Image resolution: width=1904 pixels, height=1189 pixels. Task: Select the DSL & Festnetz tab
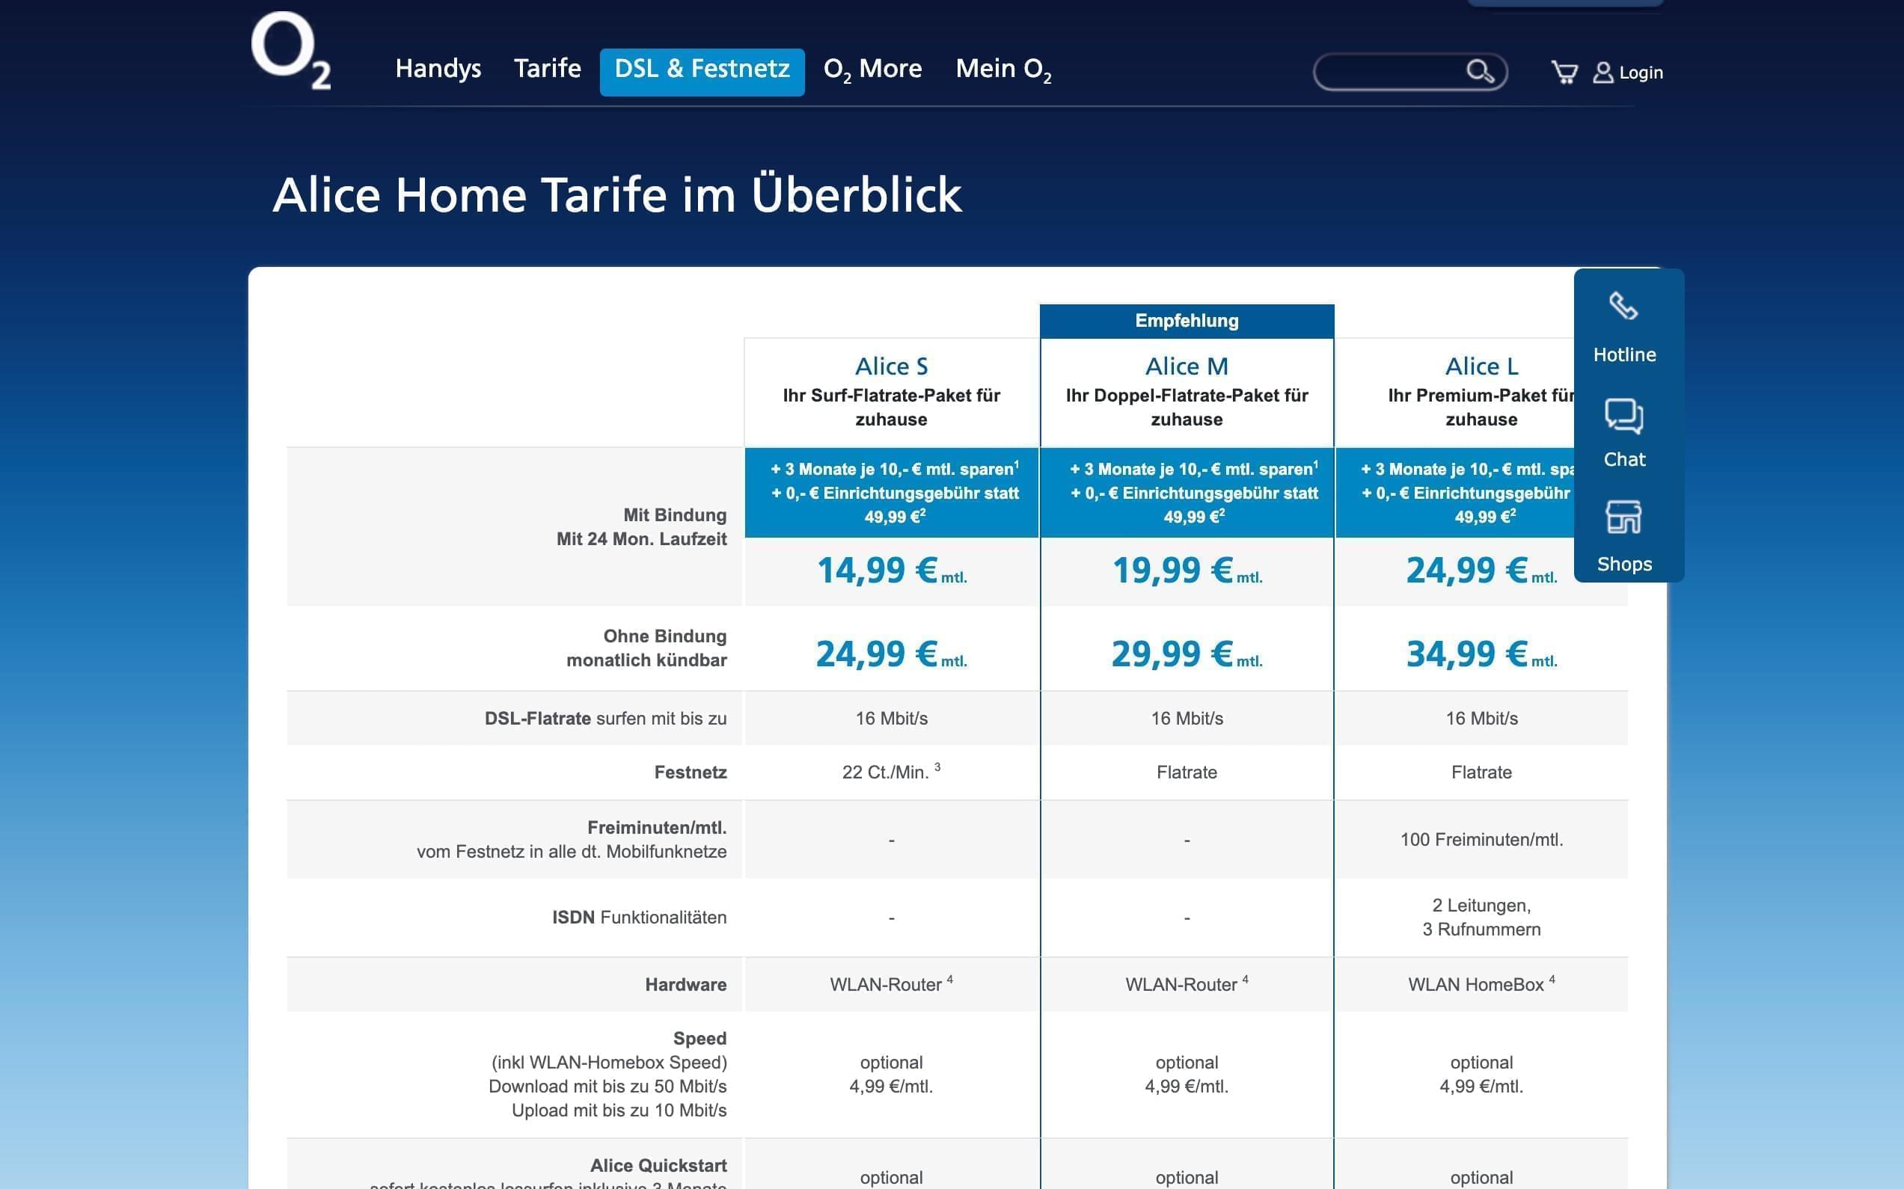tap(702, 72)
